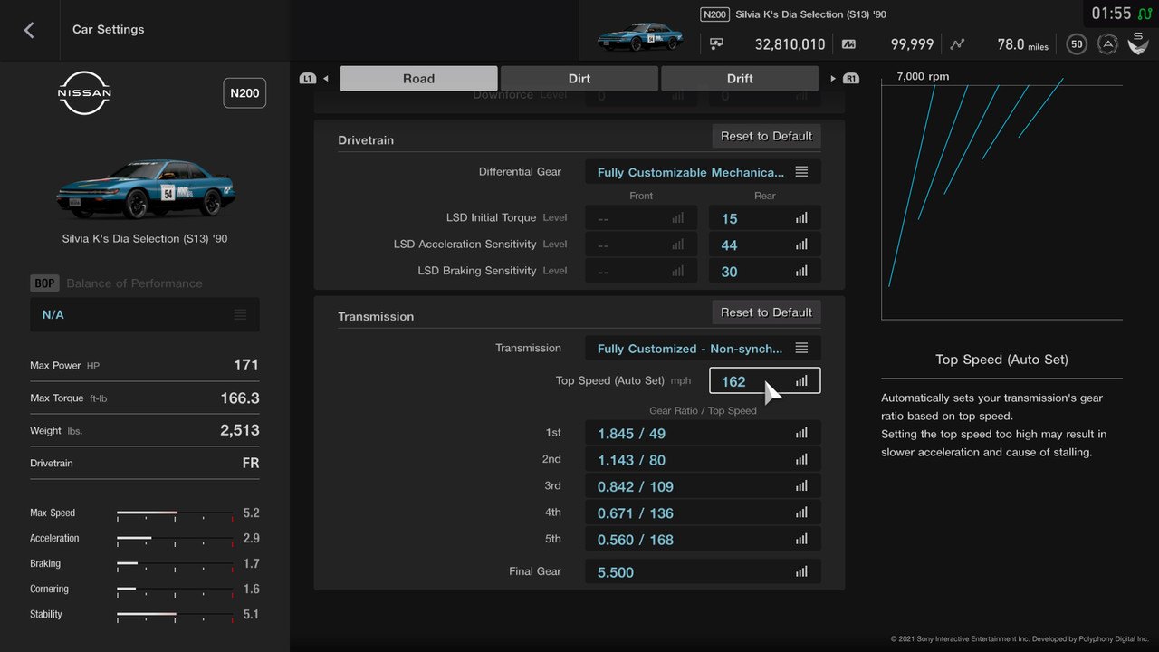Click front LSD Acceleration Sensitivity field

tap(641, 244)
